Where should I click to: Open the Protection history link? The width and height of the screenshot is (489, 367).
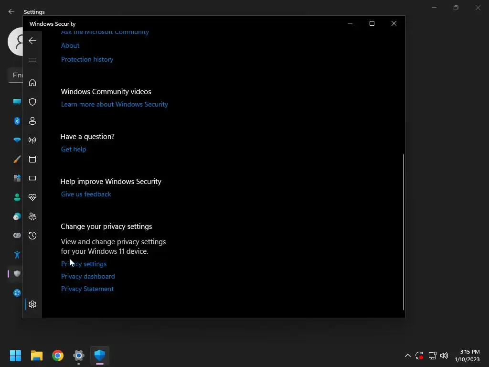pyautogui.click(x=87, y=59)
